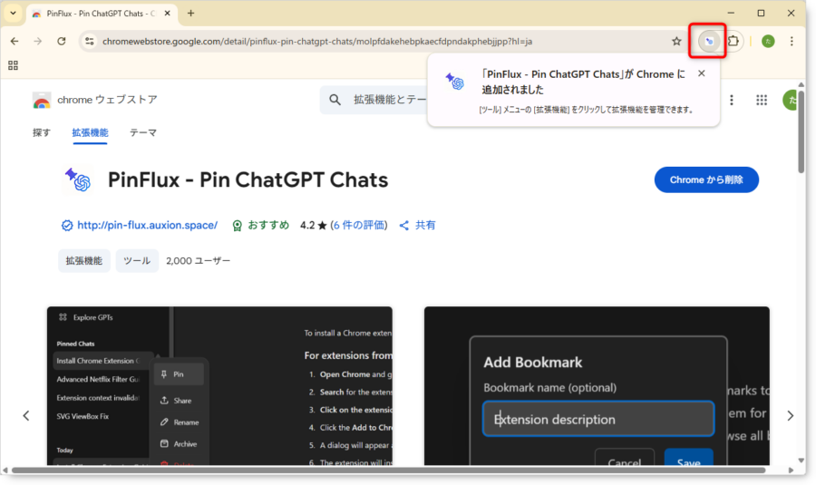Click the PinFlux extension icon in toolbar
Screen dimensions: 816x485
pos(710,41)
